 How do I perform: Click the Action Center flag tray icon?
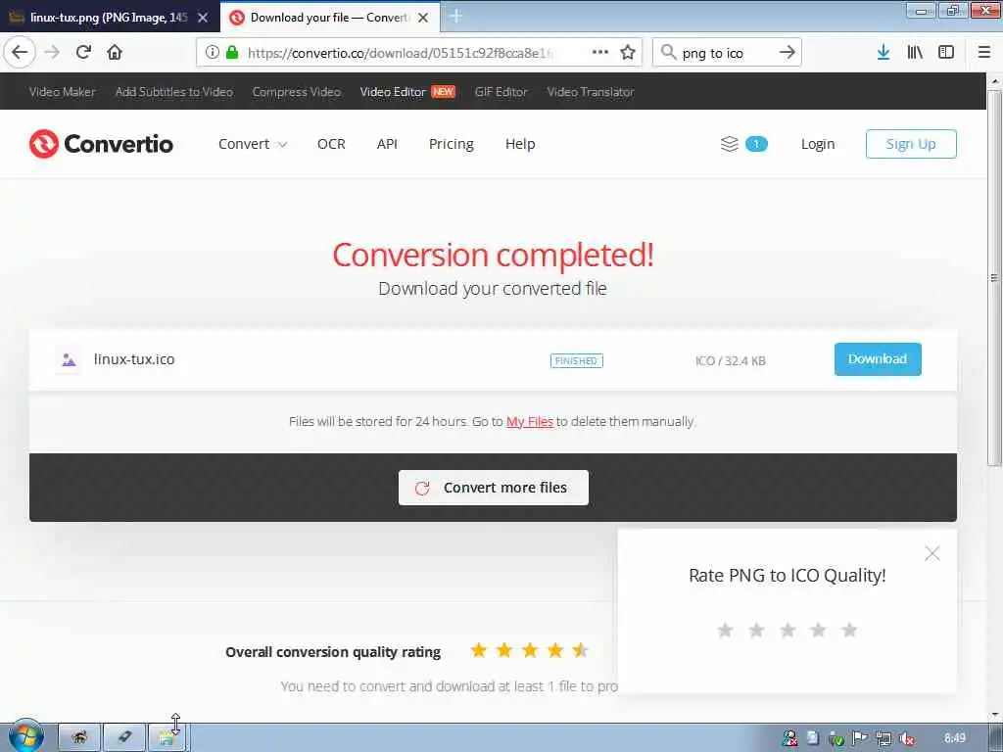coord(860,738)
